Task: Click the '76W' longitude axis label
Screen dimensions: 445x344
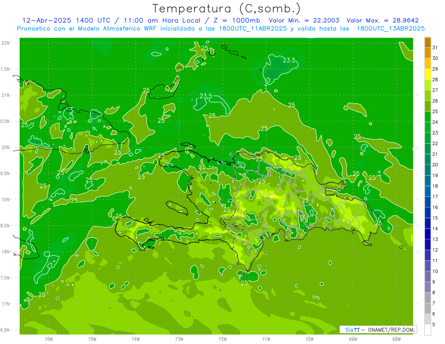Action: coord(49,339)
